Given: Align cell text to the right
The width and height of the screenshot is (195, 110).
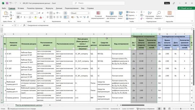Looking at the screenshot, I should pos(54,17).
